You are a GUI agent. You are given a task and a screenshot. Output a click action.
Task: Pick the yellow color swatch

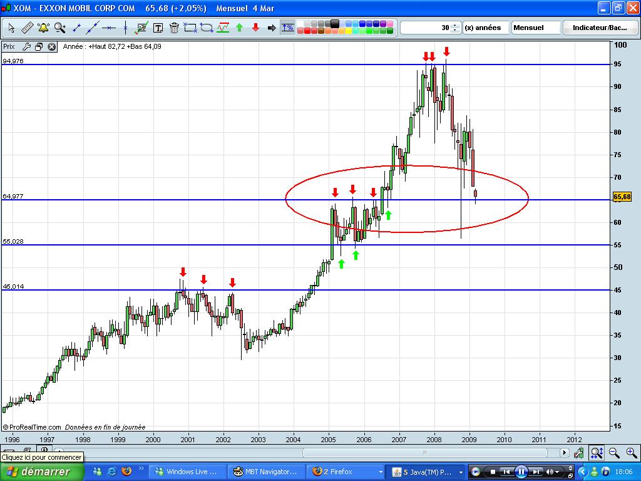coord(348,31)
